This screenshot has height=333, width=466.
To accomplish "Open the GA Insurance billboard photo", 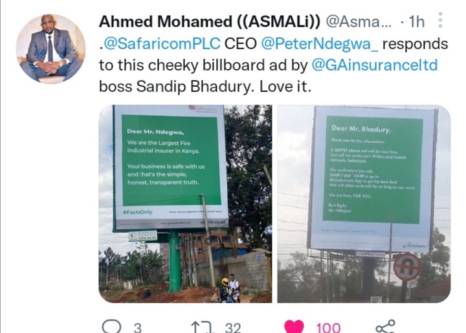I will pos(185,204).
